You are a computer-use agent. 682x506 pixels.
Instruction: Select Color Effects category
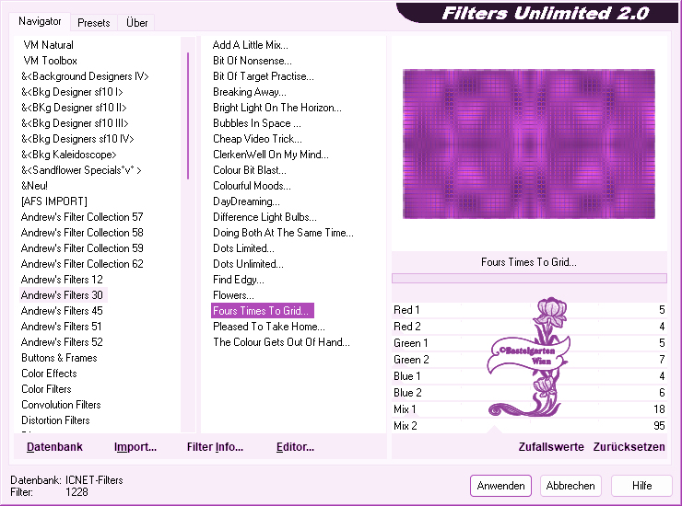point(49,374)
